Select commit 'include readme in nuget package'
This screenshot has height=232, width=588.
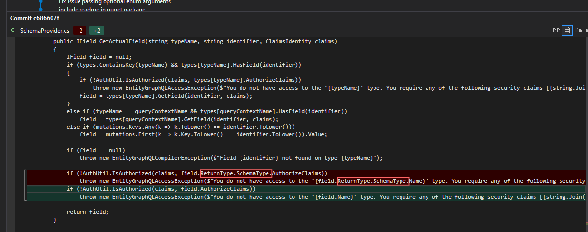tap(102, 9)
